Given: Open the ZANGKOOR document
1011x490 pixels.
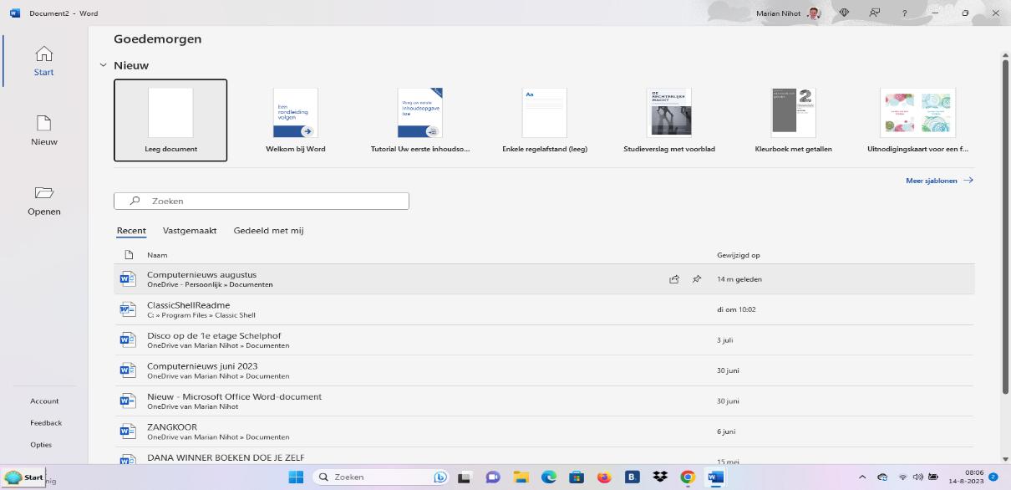Looking at the screenshot, I should click(x=544, y=431).
